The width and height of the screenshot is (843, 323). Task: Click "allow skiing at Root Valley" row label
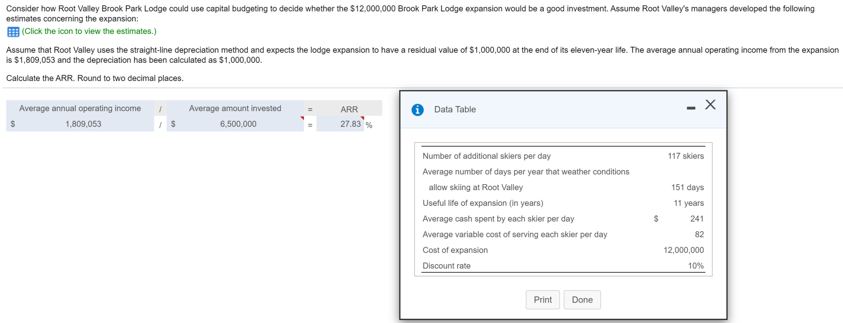point(476,188)
